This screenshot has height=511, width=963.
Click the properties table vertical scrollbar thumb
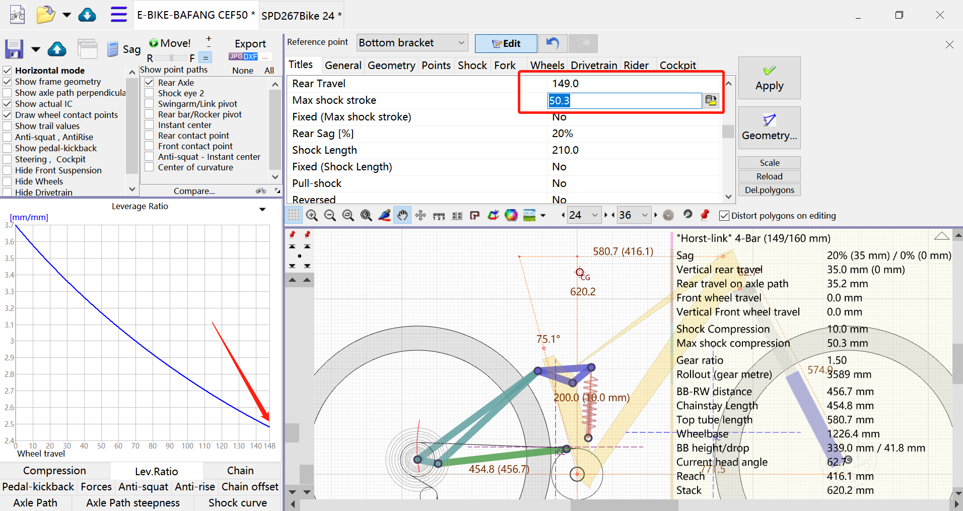point(728,132)
